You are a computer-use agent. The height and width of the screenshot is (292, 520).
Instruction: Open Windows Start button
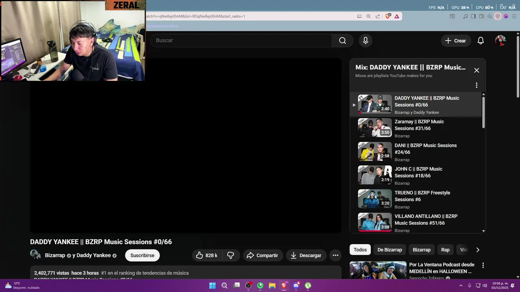[212, 286]
